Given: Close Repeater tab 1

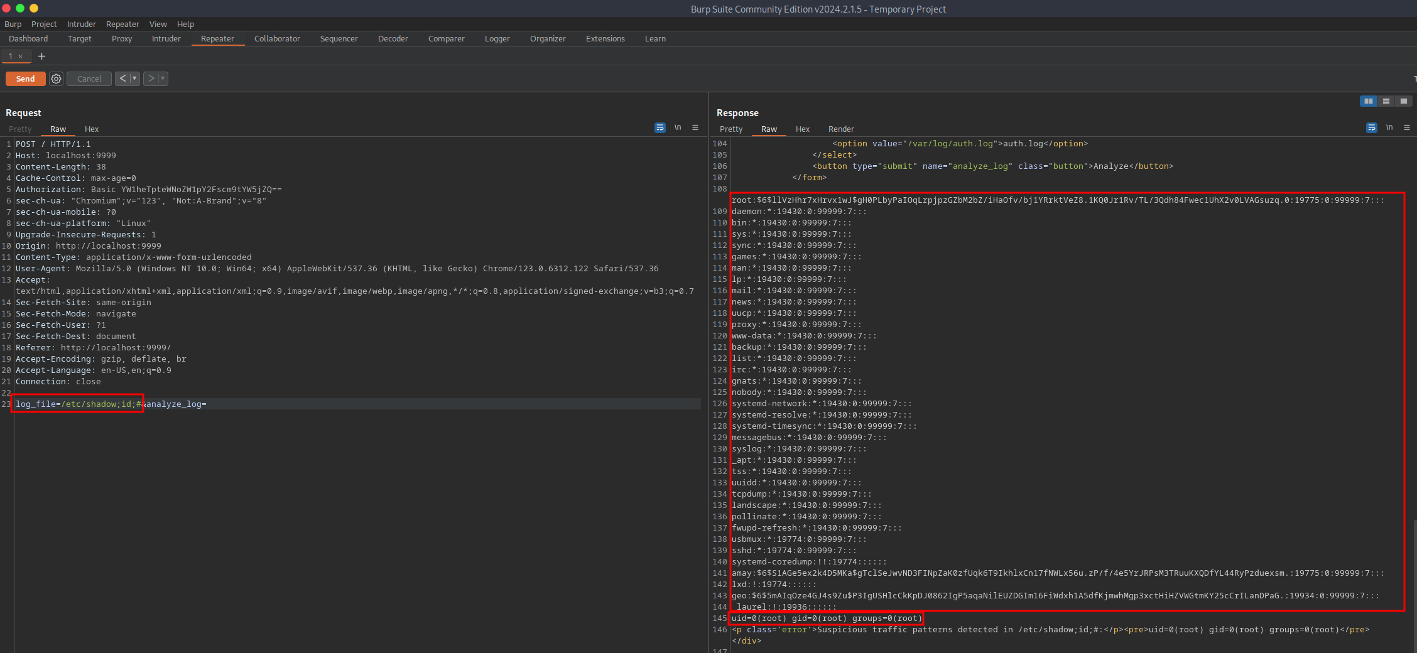Looking at the screenshot, I should (x=20, y=56).
